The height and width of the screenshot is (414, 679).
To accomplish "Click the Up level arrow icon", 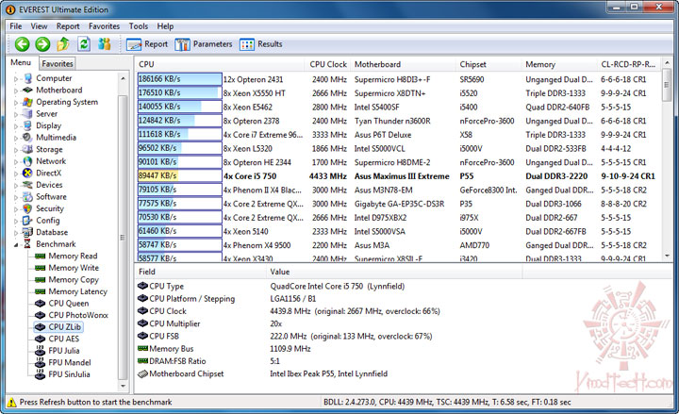I will [63, 43].
